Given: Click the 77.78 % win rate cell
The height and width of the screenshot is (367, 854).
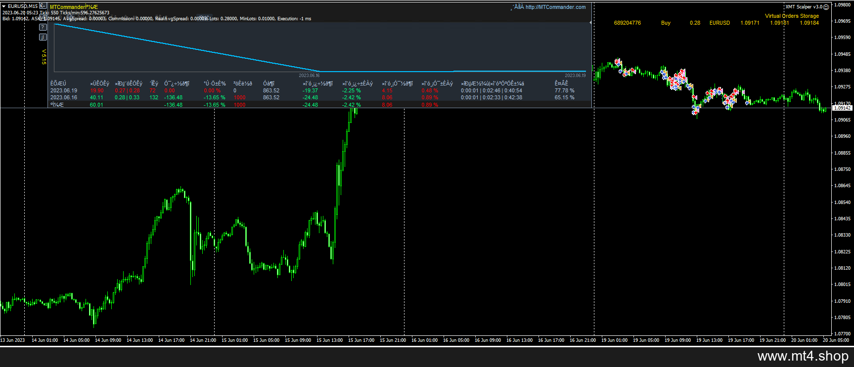Looking at the screenshot, I should (565, 90).
